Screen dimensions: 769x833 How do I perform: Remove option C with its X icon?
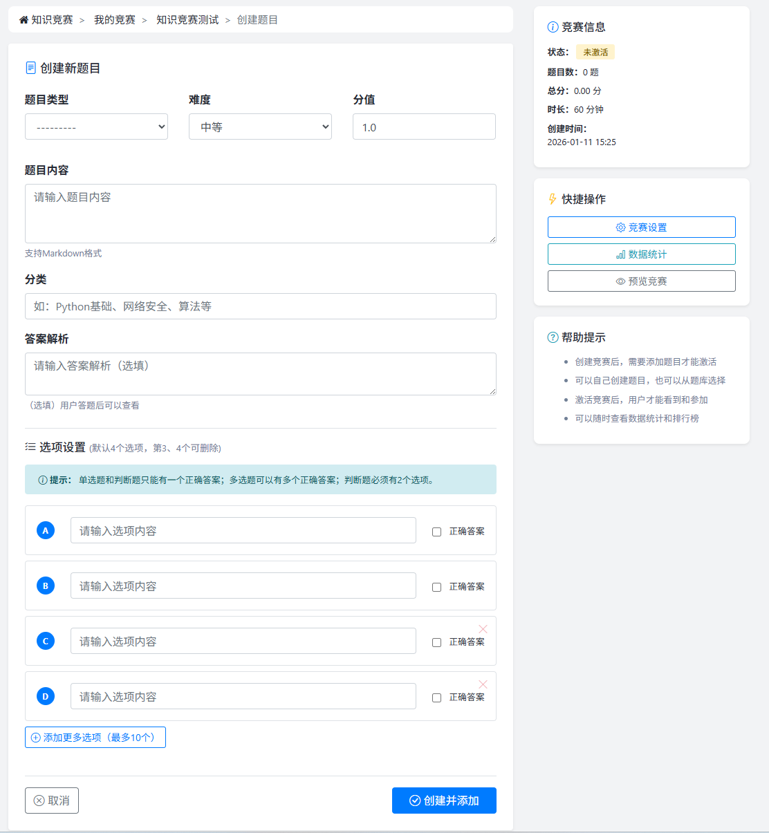point(483,629)
